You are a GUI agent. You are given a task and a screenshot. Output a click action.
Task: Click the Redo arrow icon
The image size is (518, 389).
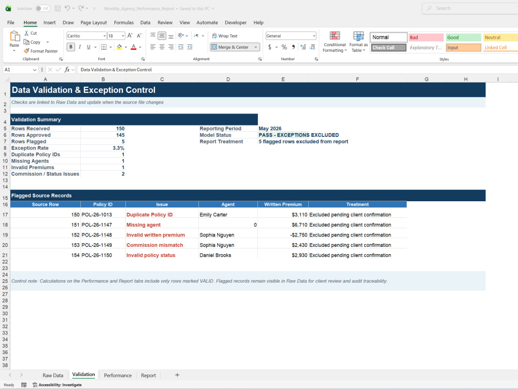[x=81, y=8]
